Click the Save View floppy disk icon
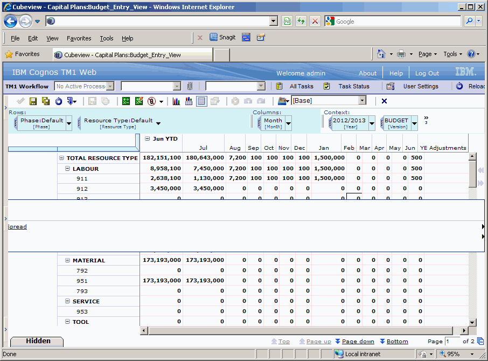The width and height of the screenshot is (488, 361). pyautogui.click(x=33, y=101)
